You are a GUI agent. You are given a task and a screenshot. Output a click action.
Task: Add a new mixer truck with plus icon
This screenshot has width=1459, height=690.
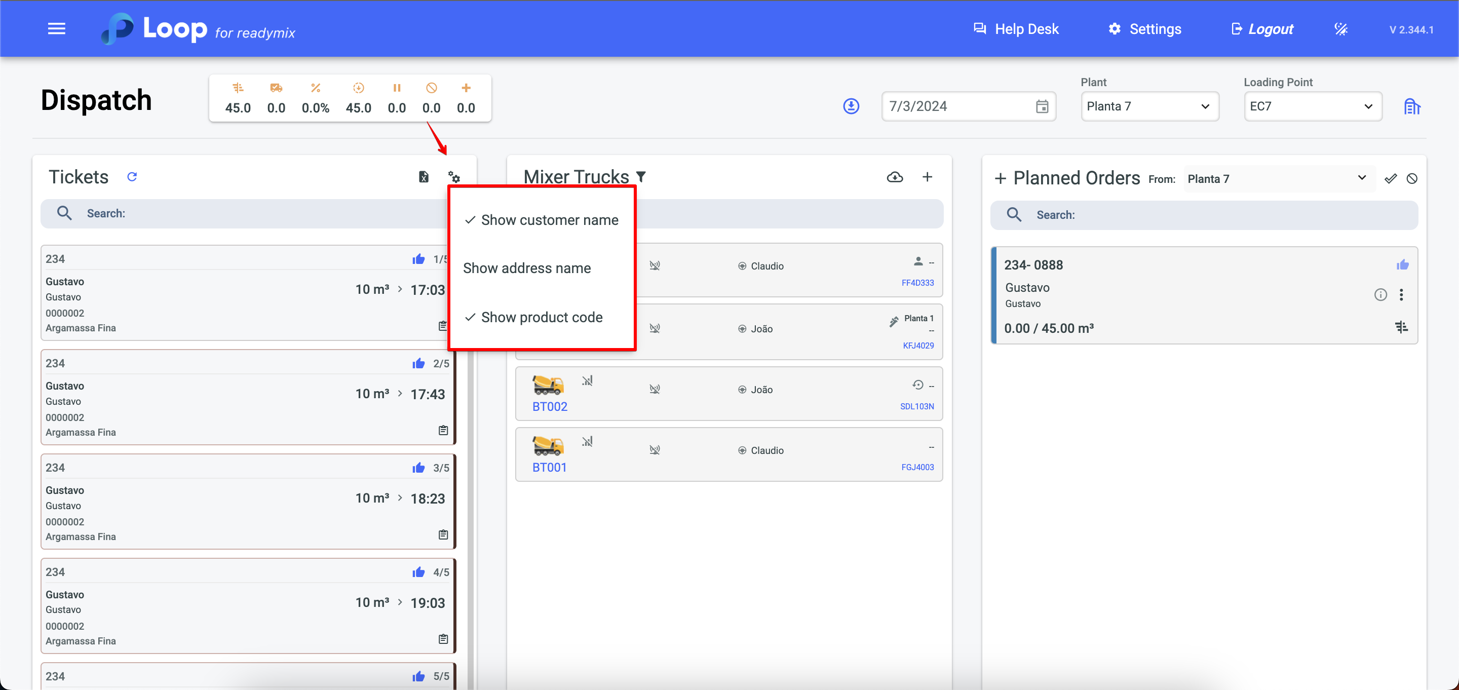tap(927, 177)
